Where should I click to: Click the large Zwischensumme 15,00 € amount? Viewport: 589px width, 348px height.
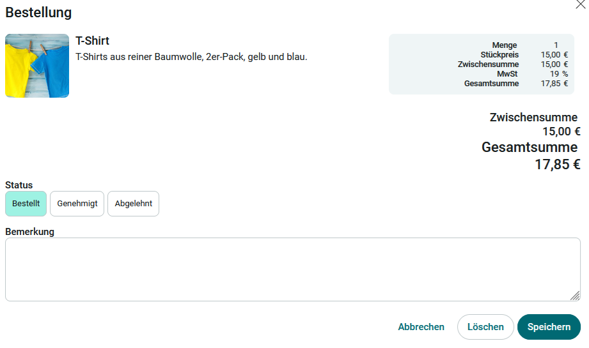pyautogui.click(x=562, y=132)
